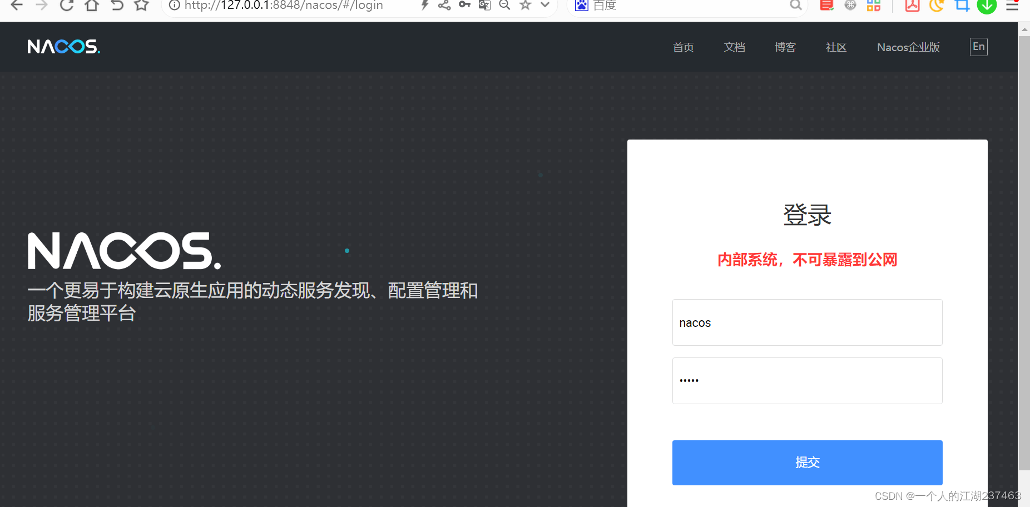Click the scrollbar up arrow
The image size is (1030, 507).
pyautogui.click(x=1024, y=29)
